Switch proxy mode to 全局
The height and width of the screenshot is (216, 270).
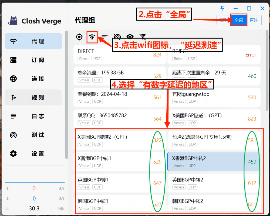[239, 20]
